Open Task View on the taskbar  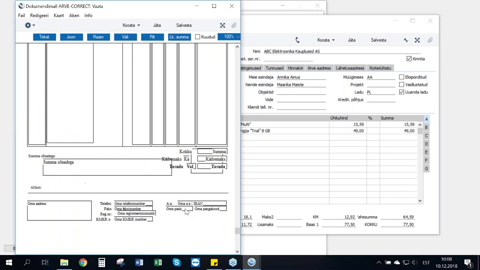(45, 262)
